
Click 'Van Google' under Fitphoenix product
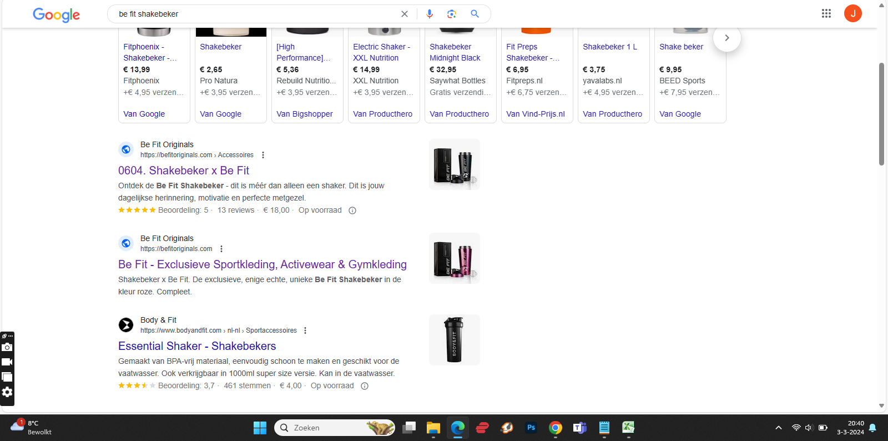coord(144,114)
